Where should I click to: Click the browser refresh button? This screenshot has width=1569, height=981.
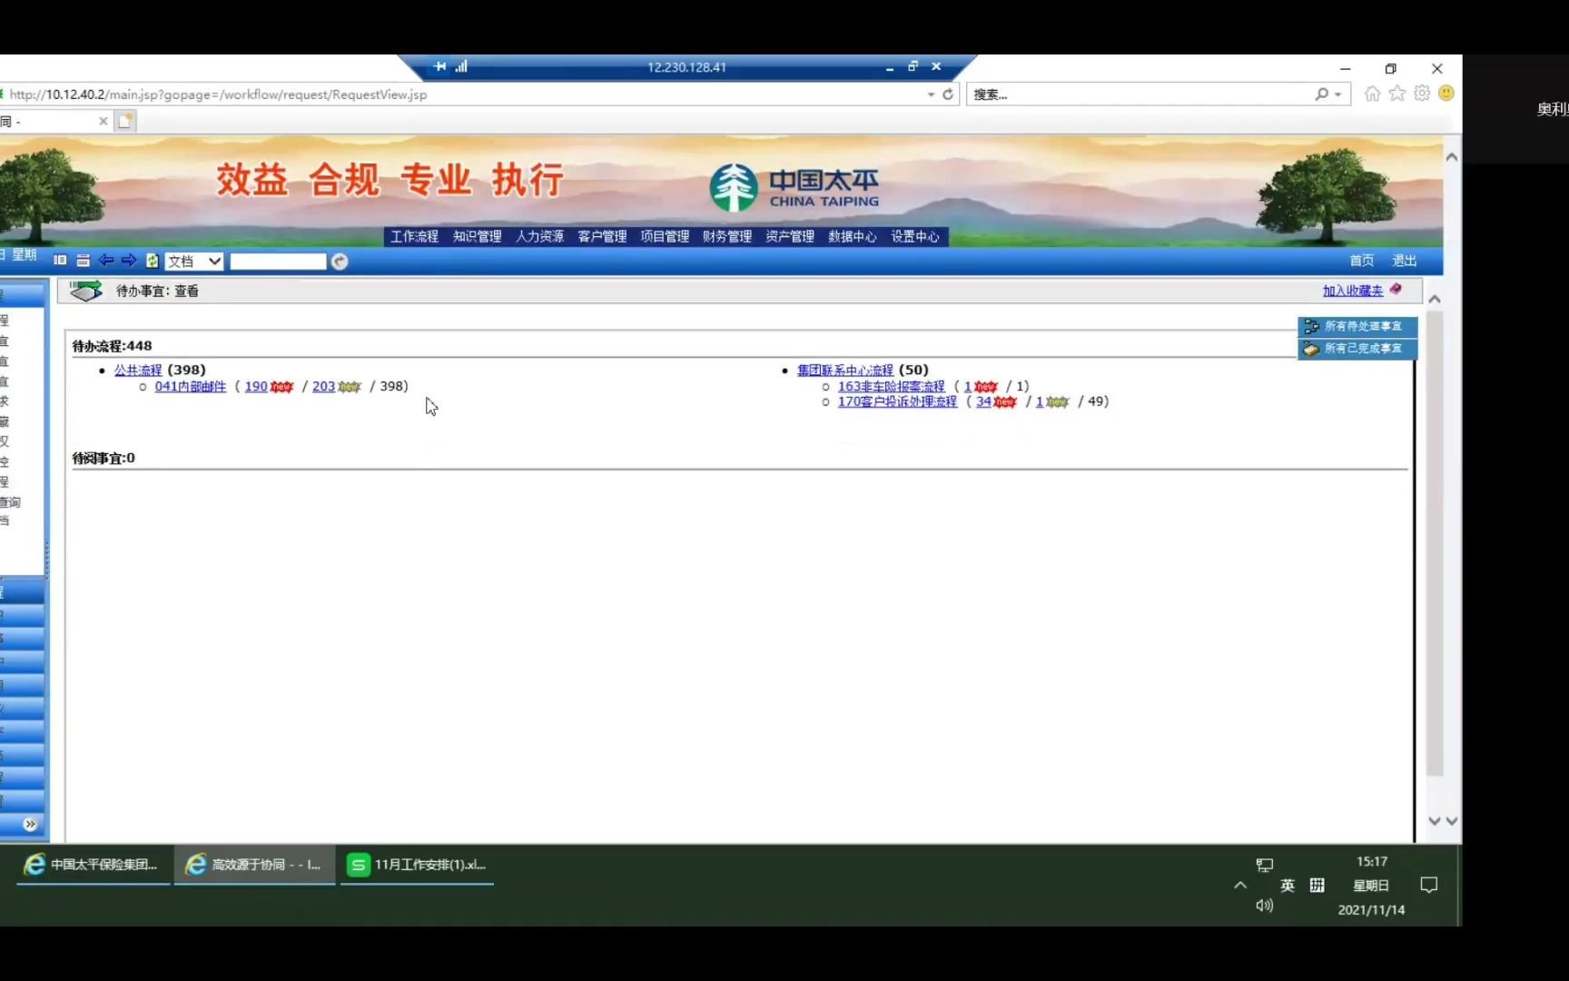point(948,94)
